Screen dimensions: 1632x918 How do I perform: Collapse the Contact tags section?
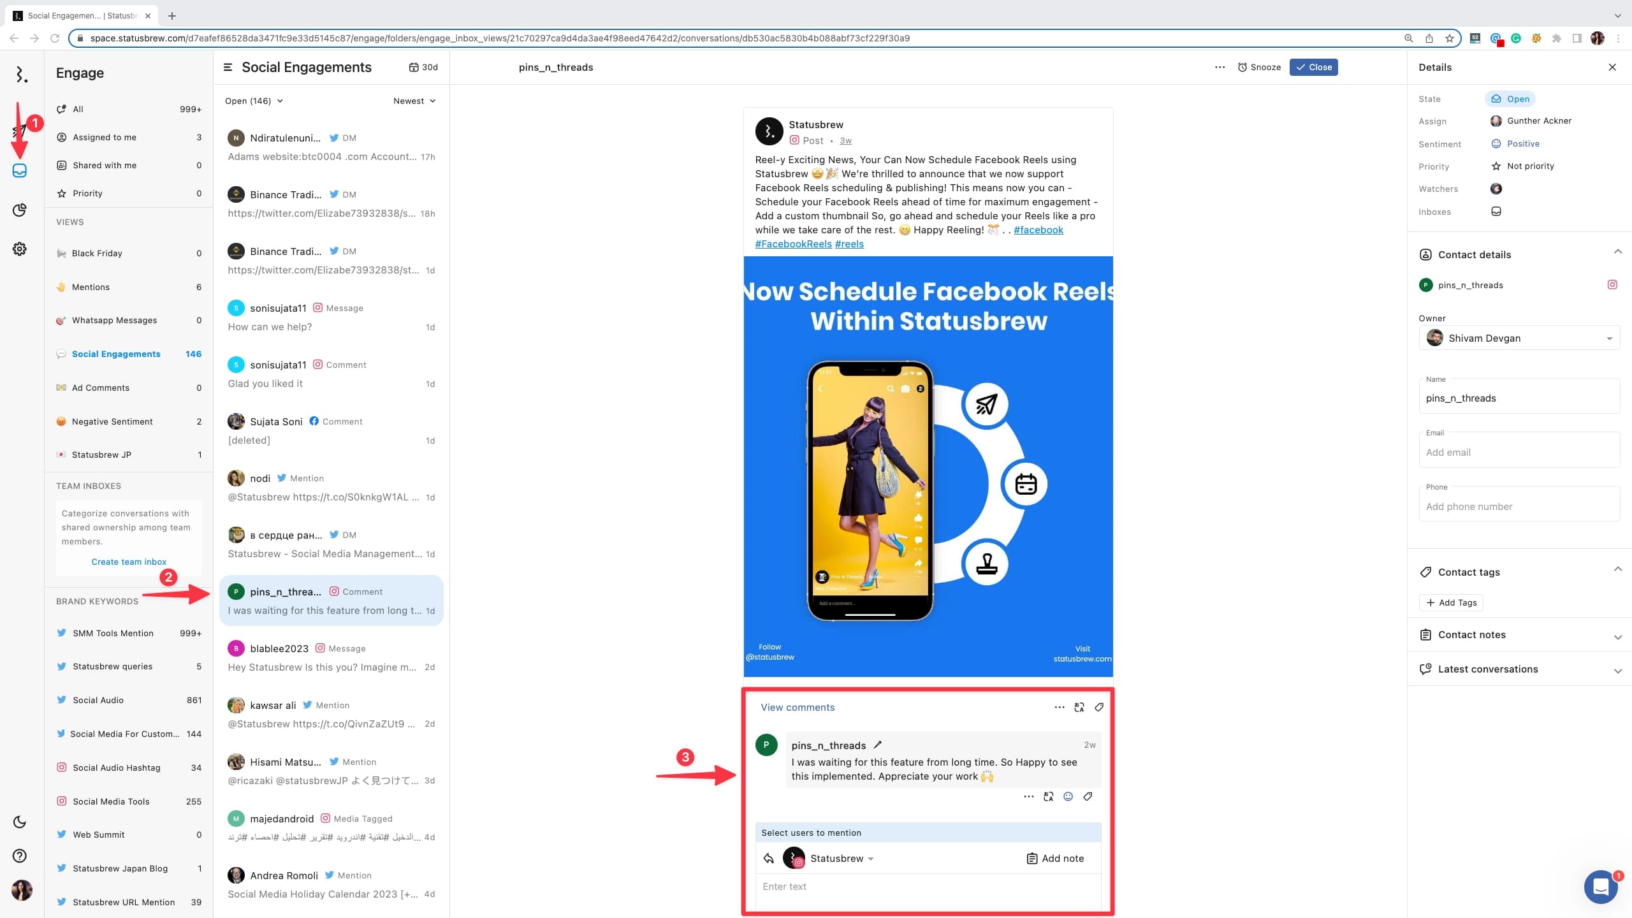[x=1618, y=570]
